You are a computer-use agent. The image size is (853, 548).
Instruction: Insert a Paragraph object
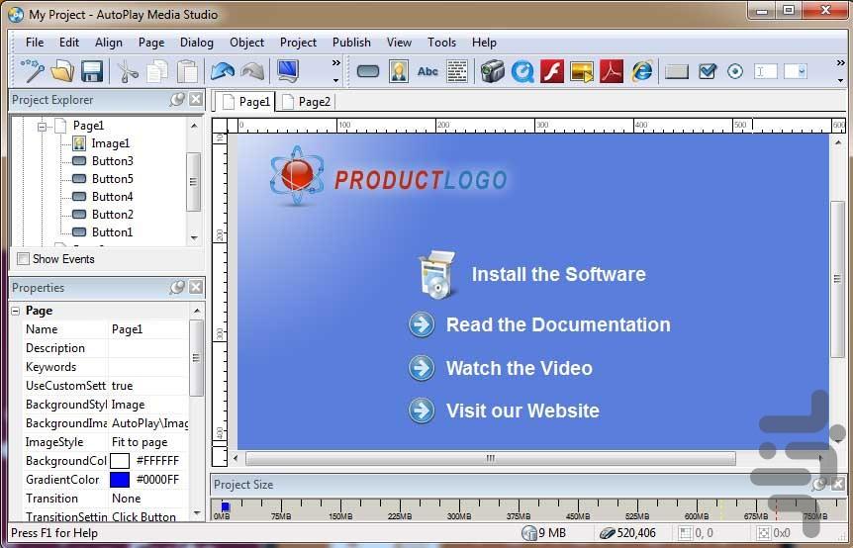[457, 71]
